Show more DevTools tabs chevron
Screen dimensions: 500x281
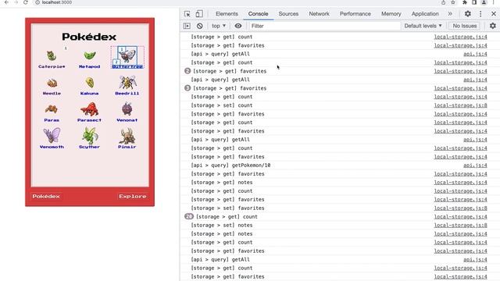tap(450, 14)
